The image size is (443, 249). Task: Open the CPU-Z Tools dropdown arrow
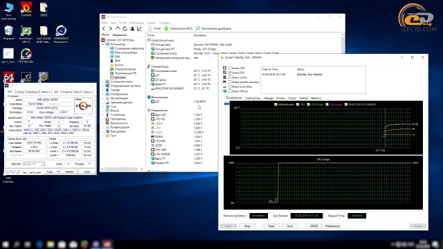click(57, 172)
